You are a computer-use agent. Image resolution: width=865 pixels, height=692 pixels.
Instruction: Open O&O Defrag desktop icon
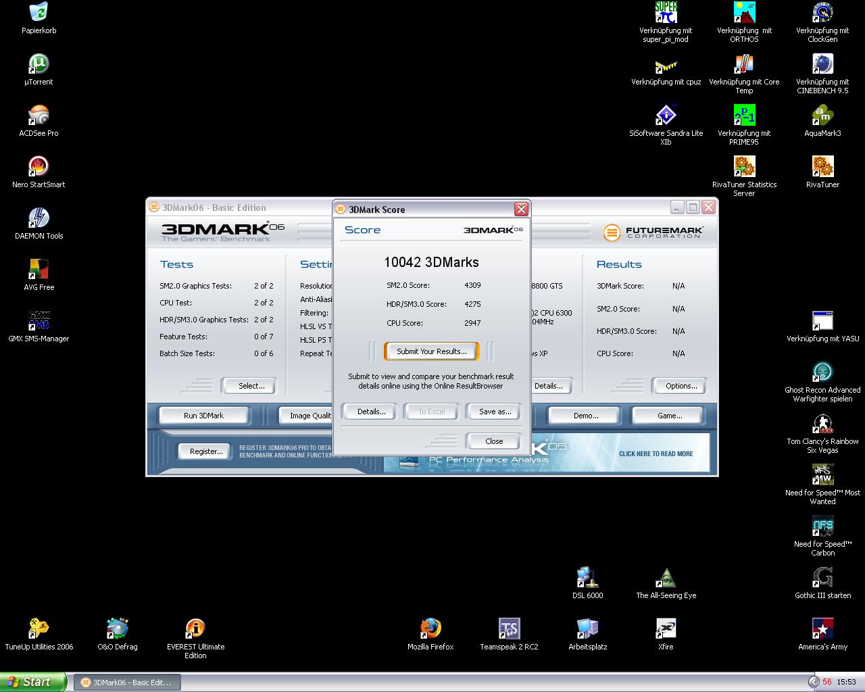coord(117,629)
